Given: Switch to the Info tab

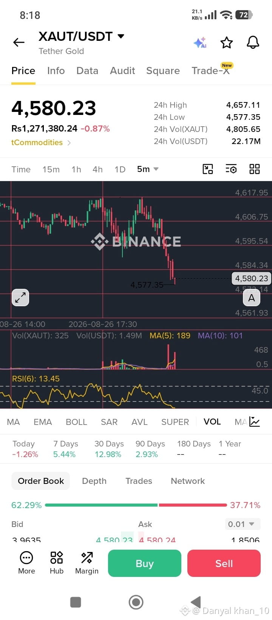Looking at the screenshot, I should pyautogui.click(x=56, y=71).
